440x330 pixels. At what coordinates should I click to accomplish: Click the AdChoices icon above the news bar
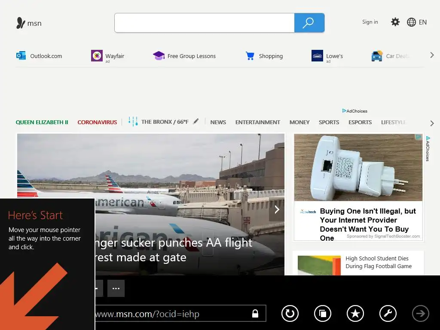(344, 111)
